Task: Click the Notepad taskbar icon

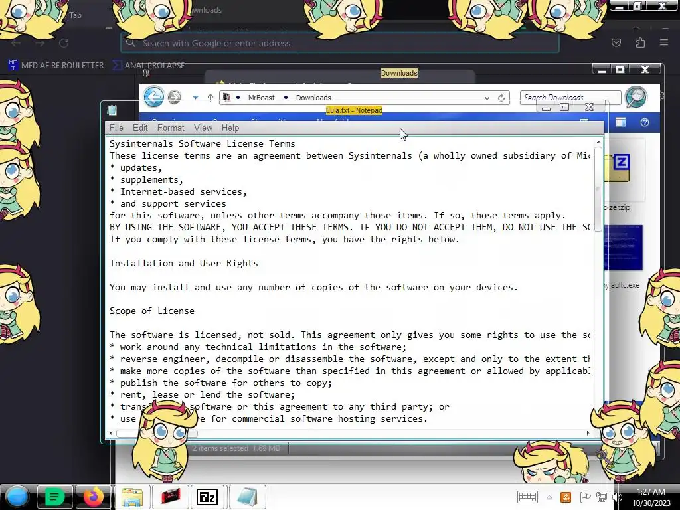Action: (x=247, y=497)
